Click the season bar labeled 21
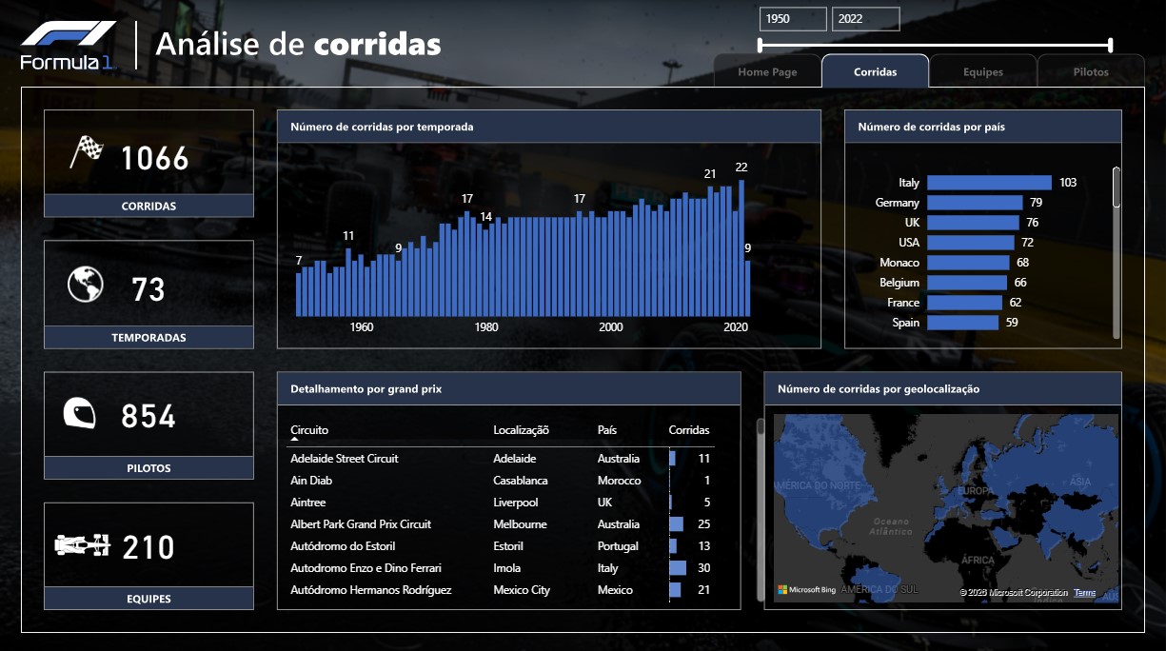 tap(710, 251)
